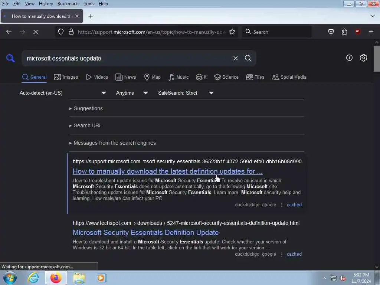Launch Internet Explorer from the taskbar
The width and height of the screenshot is (380, 285).
point(33,278)
